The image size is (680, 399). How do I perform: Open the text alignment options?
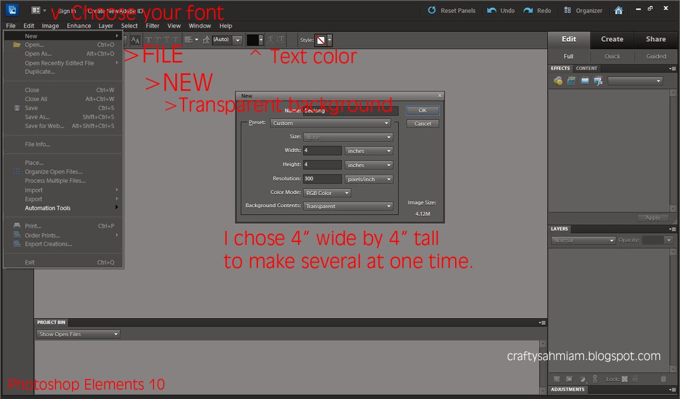pyautogui.click(x=191, y=40)
